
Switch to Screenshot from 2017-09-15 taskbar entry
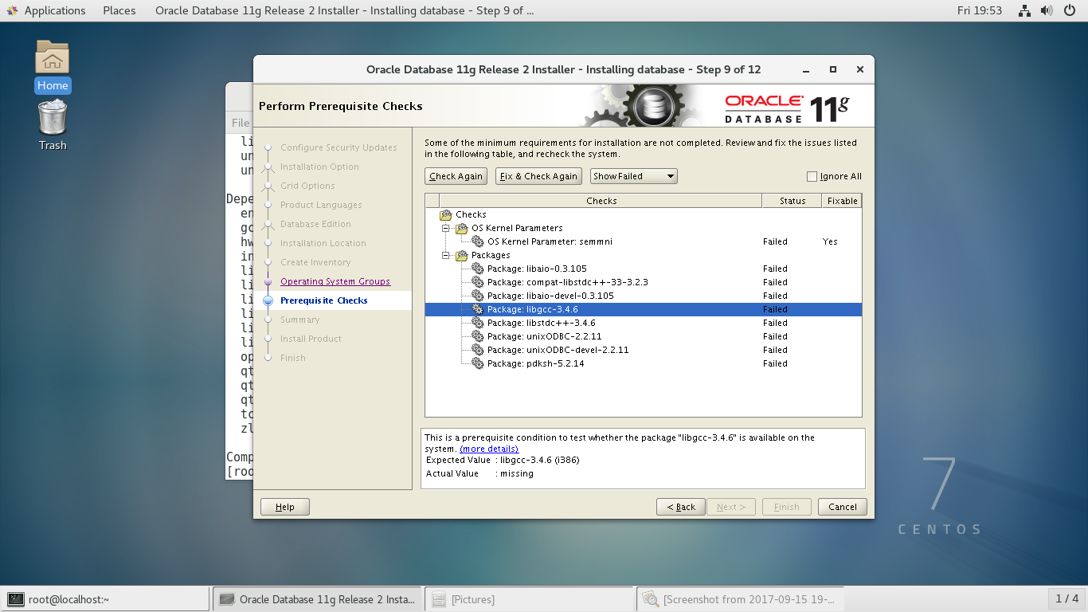(x=741, y=599)
